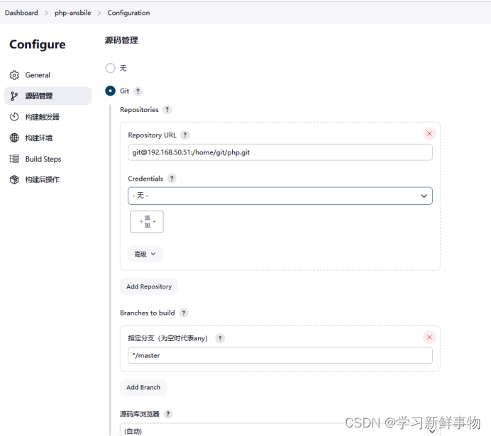Click the General gear icon in sidebar

pos(14,75)
